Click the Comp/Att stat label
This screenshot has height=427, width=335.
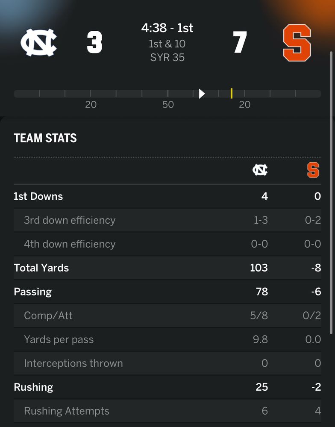[x=48, y=316]
